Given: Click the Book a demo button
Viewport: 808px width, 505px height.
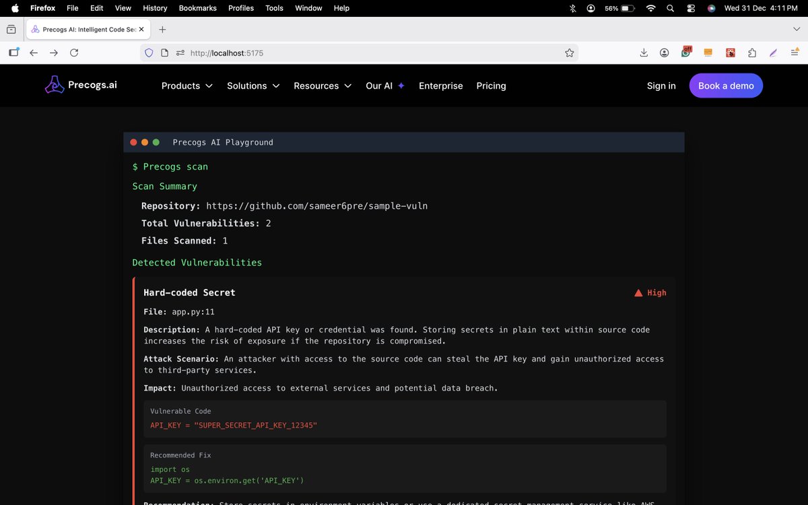Looking at the screenshot, I should tap(726, 86).
